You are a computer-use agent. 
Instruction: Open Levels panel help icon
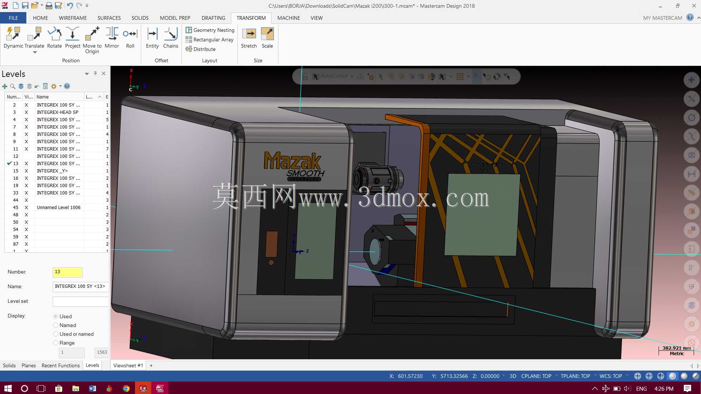67,86
